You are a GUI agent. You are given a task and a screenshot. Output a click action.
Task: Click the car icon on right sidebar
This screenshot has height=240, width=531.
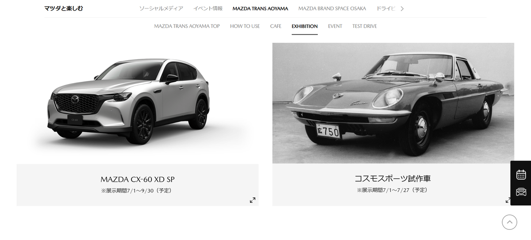(521, 192)
